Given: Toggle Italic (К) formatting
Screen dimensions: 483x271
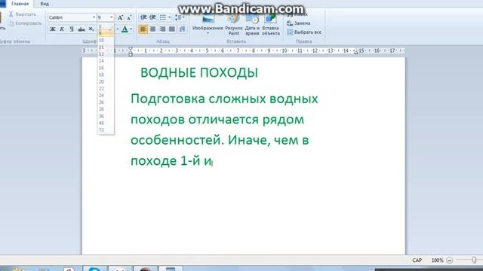Looking at the screenshot, I should [62, 29].
